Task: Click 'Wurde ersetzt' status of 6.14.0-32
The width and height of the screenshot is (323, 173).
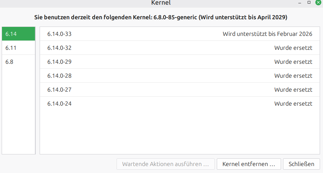Action: (x=293, y=48)
